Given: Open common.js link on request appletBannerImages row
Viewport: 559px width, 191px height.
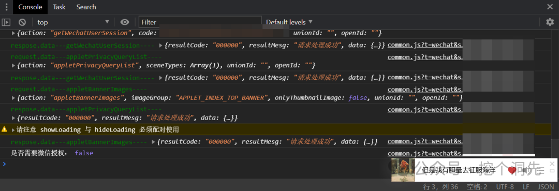Looking at the screenshot, I should [x=425, y=89].
